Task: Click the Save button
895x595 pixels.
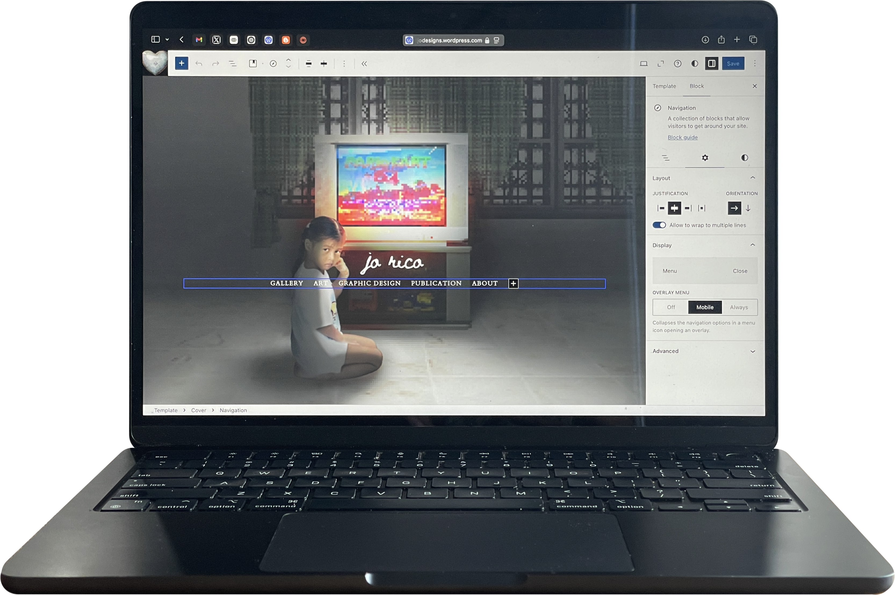Action: (733, 63)
